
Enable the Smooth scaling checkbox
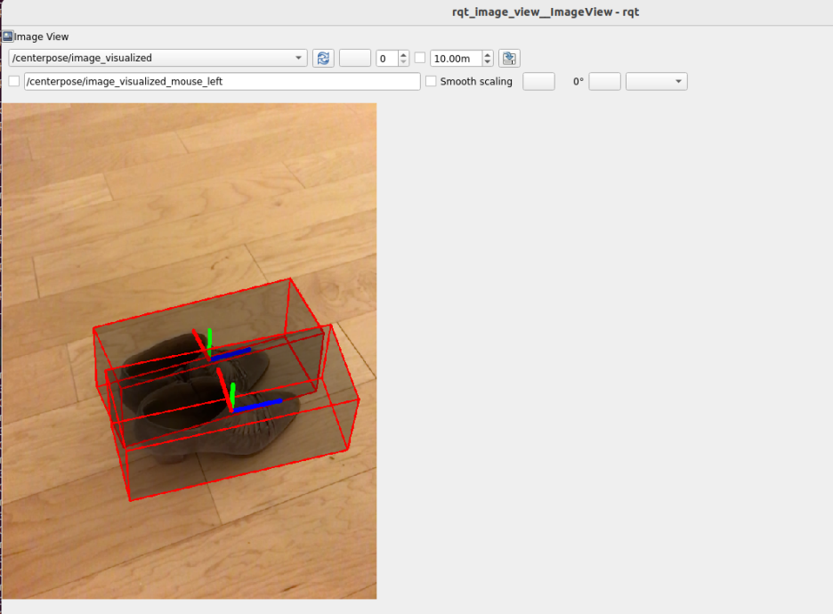pyautogui.click(x=432, y=81)
